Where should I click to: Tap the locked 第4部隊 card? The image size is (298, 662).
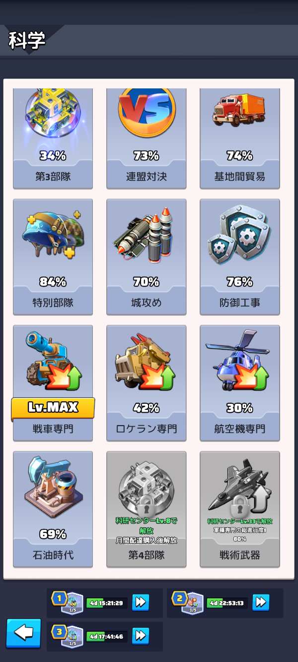[146, 509]
